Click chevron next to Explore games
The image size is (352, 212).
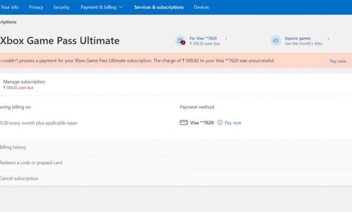pos(329,39)
